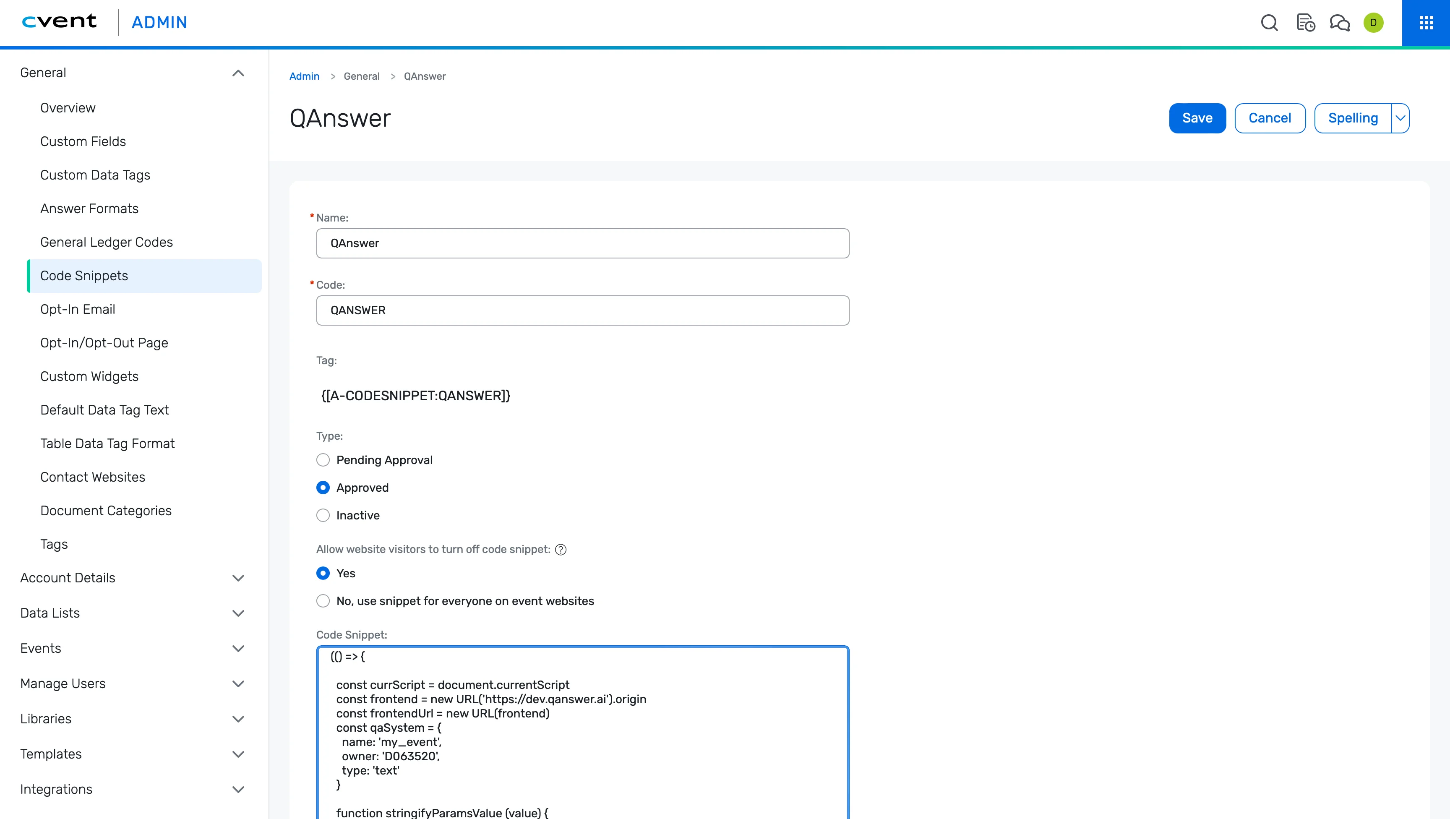The image size is (1450, 819).
Task: Select the Pending Approval radio button
Action: tap(323, 460)
